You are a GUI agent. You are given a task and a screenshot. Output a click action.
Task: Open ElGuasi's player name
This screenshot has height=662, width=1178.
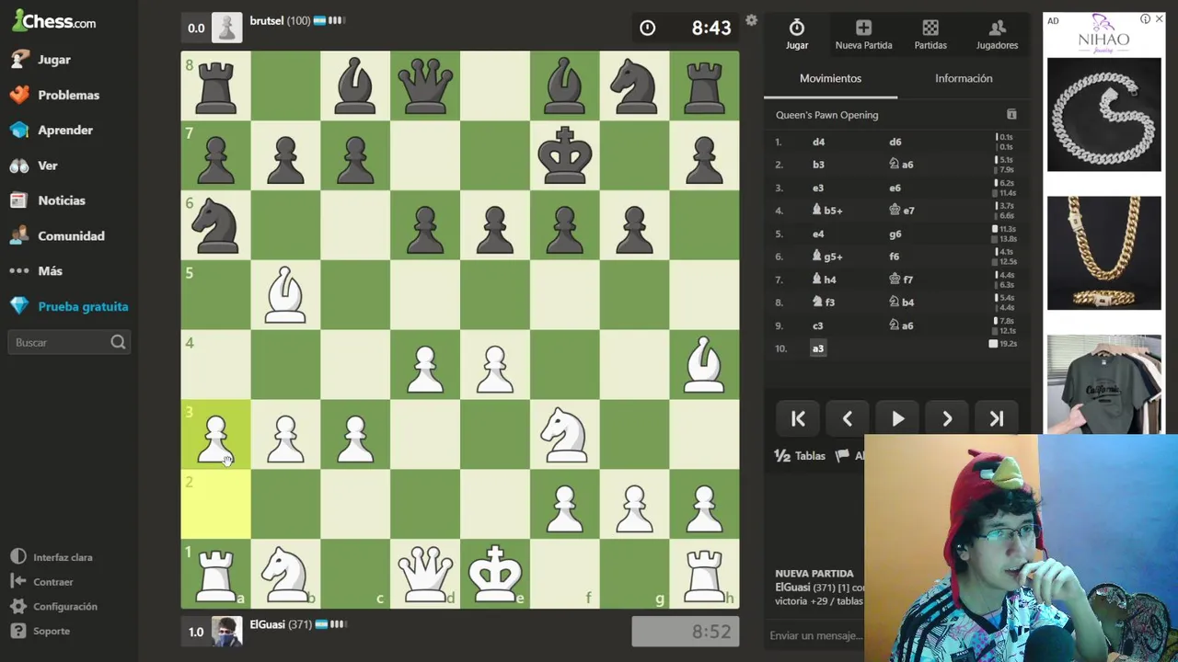[267, 624]
